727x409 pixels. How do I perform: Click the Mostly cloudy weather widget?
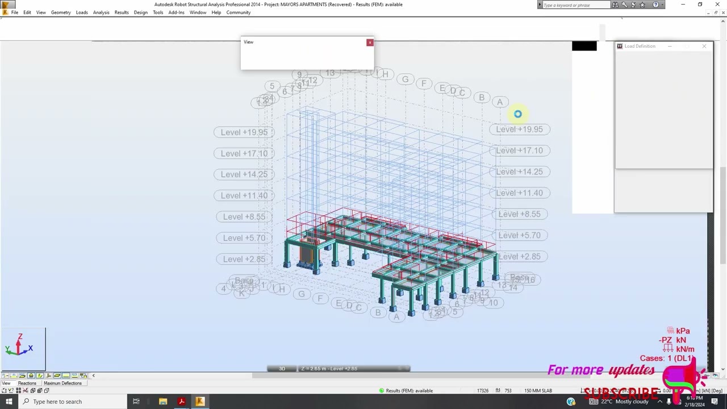click(619, 402)
